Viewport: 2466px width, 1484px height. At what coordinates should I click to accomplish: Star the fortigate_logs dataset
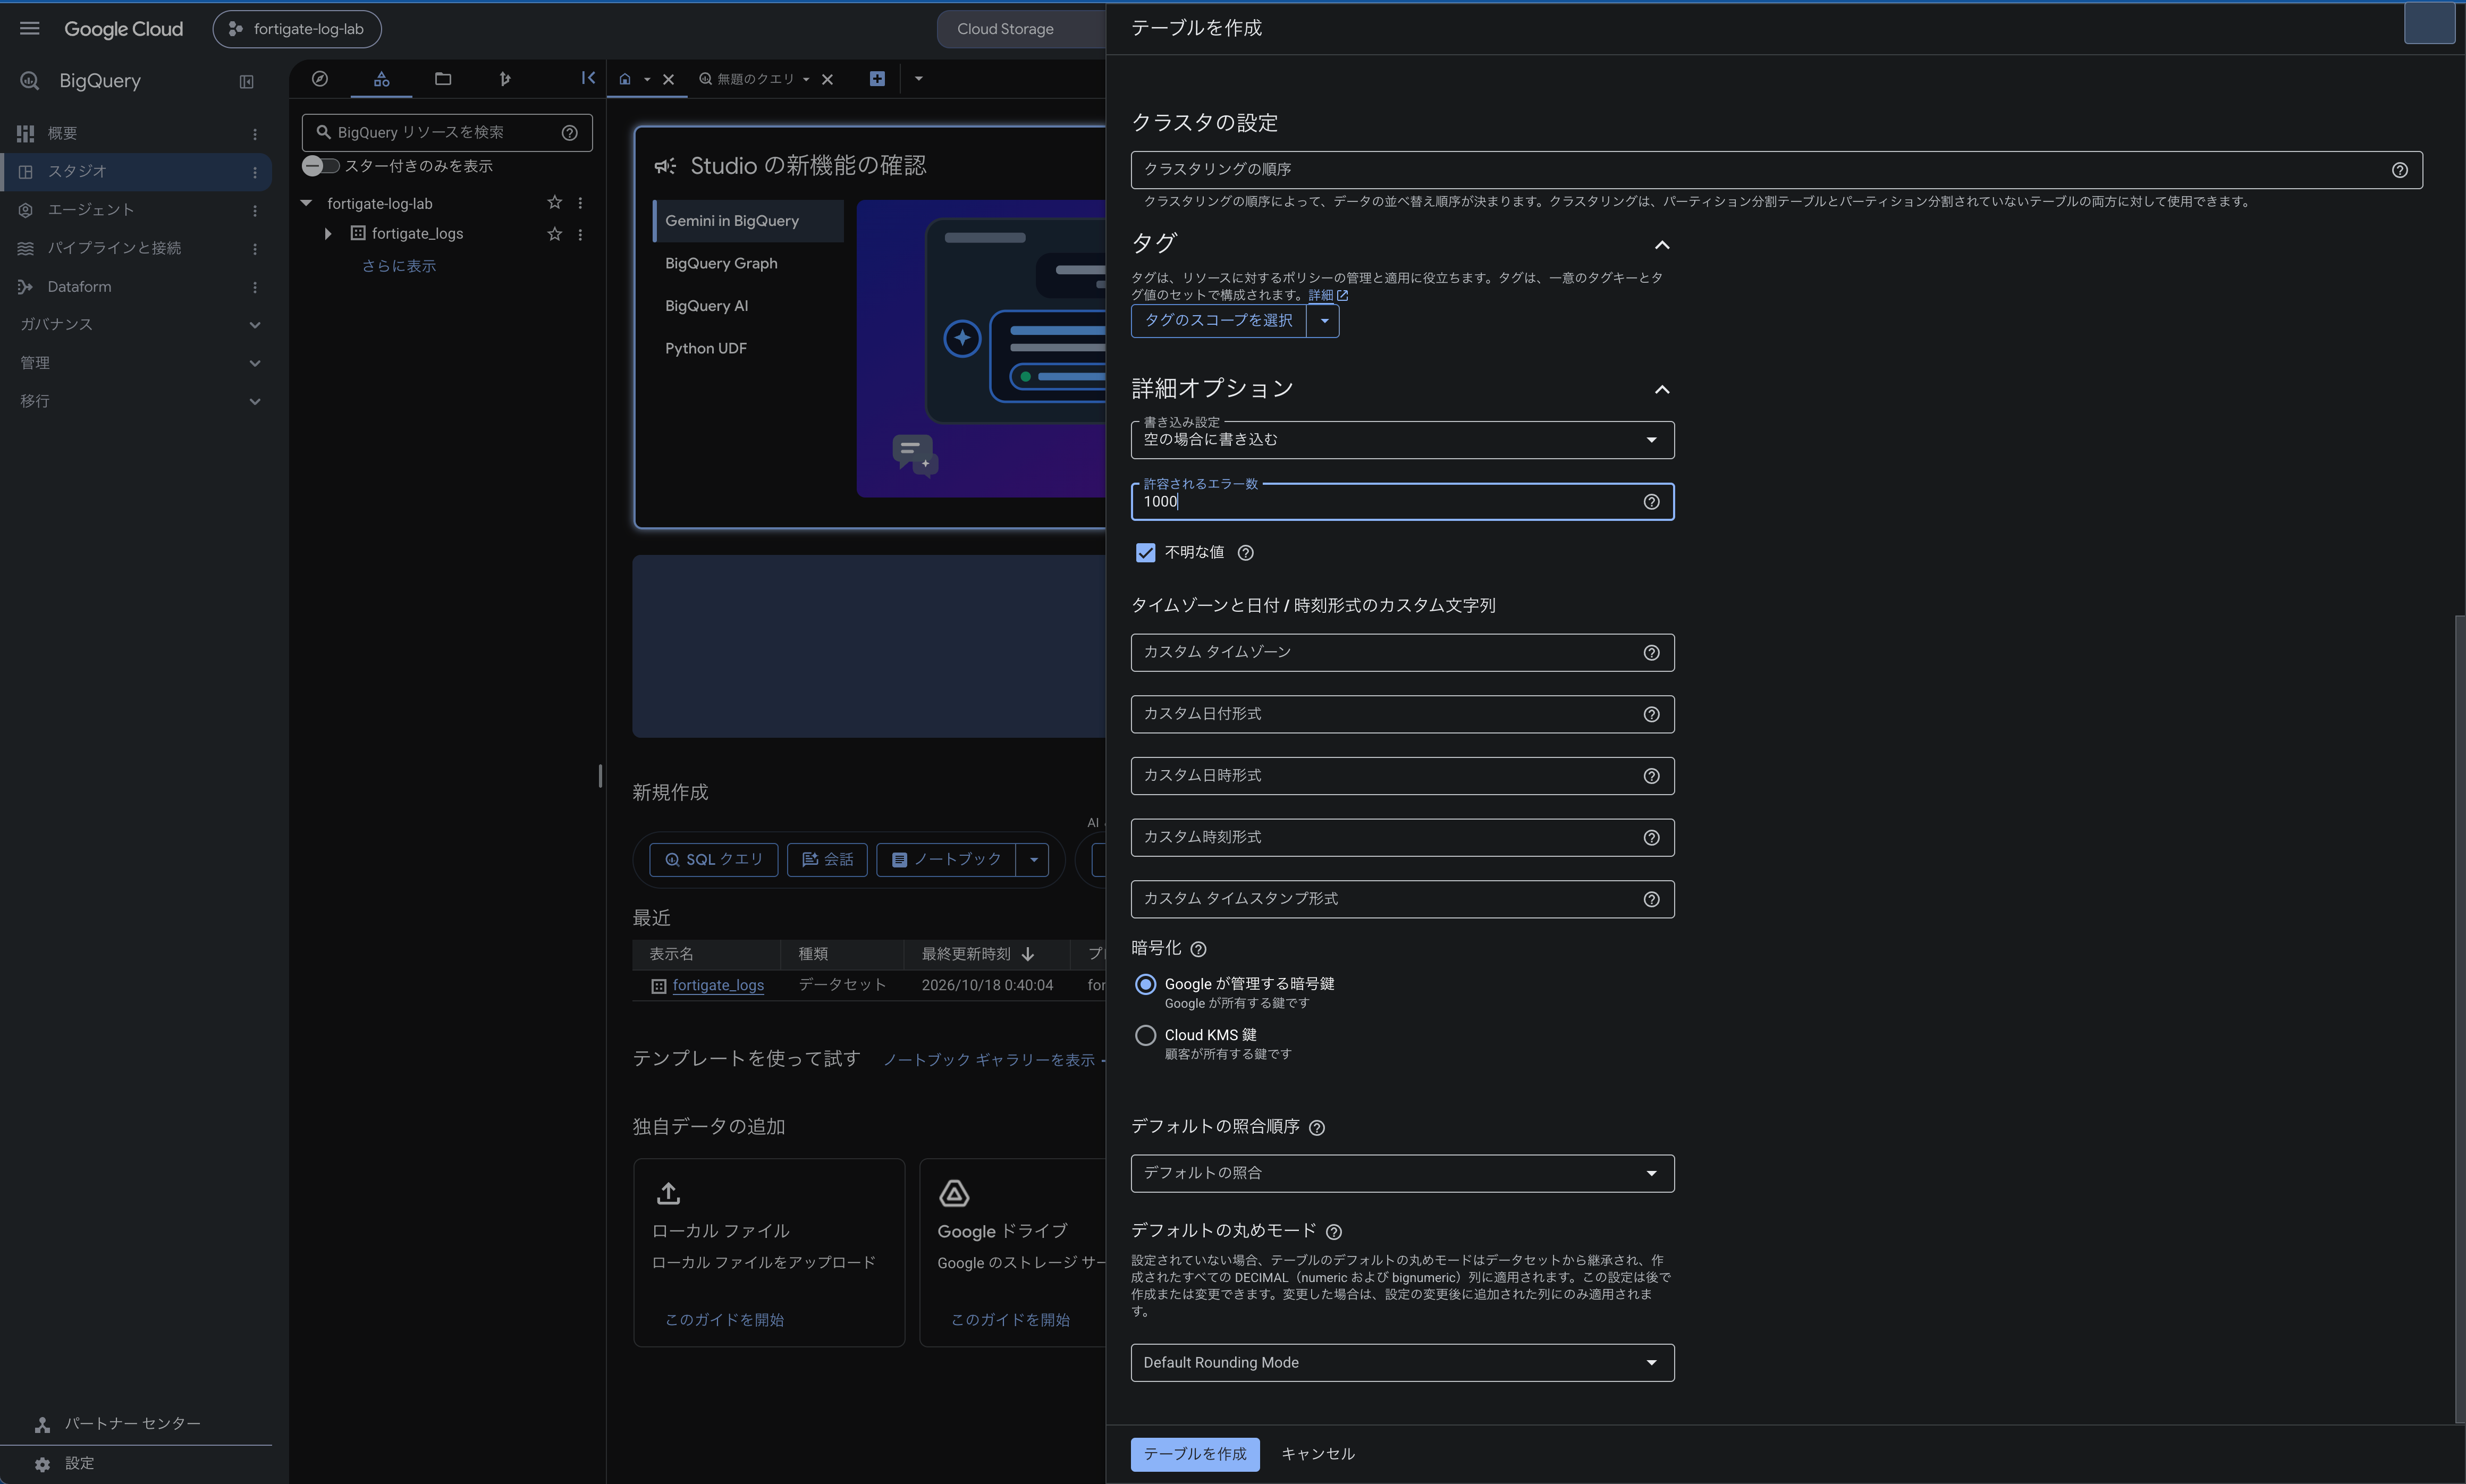click(555, 234)
